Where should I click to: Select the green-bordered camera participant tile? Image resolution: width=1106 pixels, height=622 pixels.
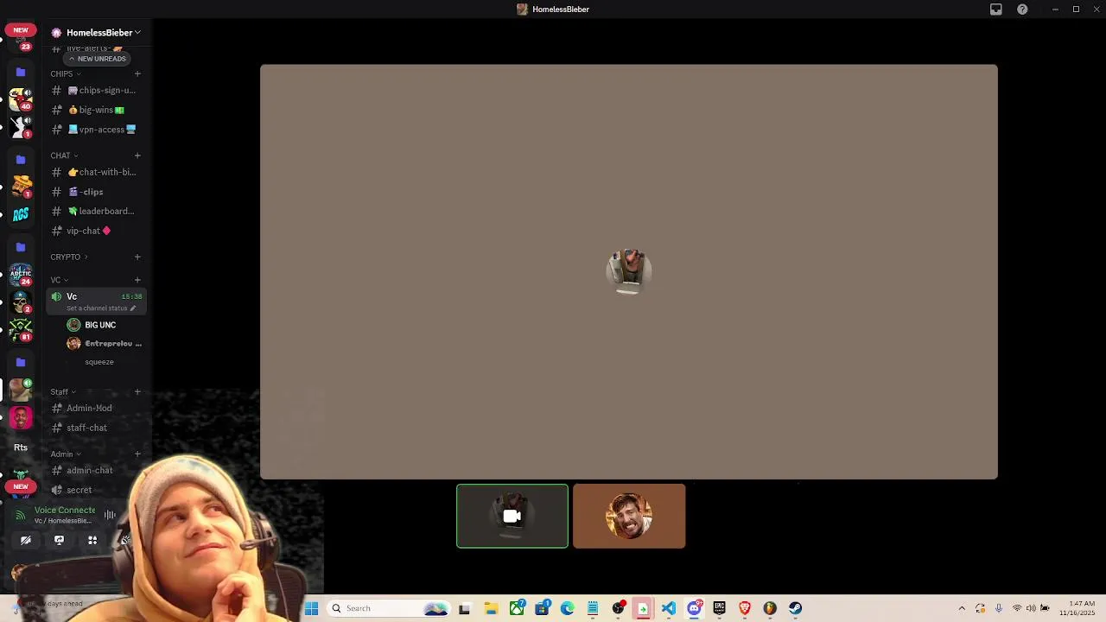click(x=512, y=517)
